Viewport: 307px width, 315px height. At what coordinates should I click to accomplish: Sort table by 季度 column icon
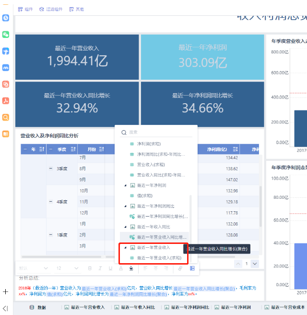[73, 149]
